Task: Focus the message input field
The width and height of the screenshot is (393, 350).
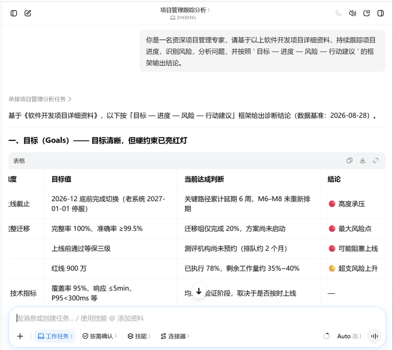Action: [197, 318]
